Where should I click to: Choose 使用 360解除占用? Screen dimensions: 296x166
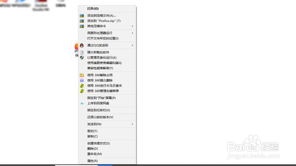tap(107, 75)
